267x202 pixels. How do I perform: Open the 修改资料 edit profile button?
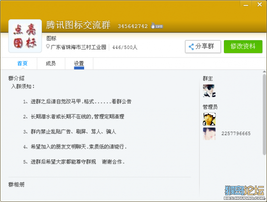click(x=243, y=47)
